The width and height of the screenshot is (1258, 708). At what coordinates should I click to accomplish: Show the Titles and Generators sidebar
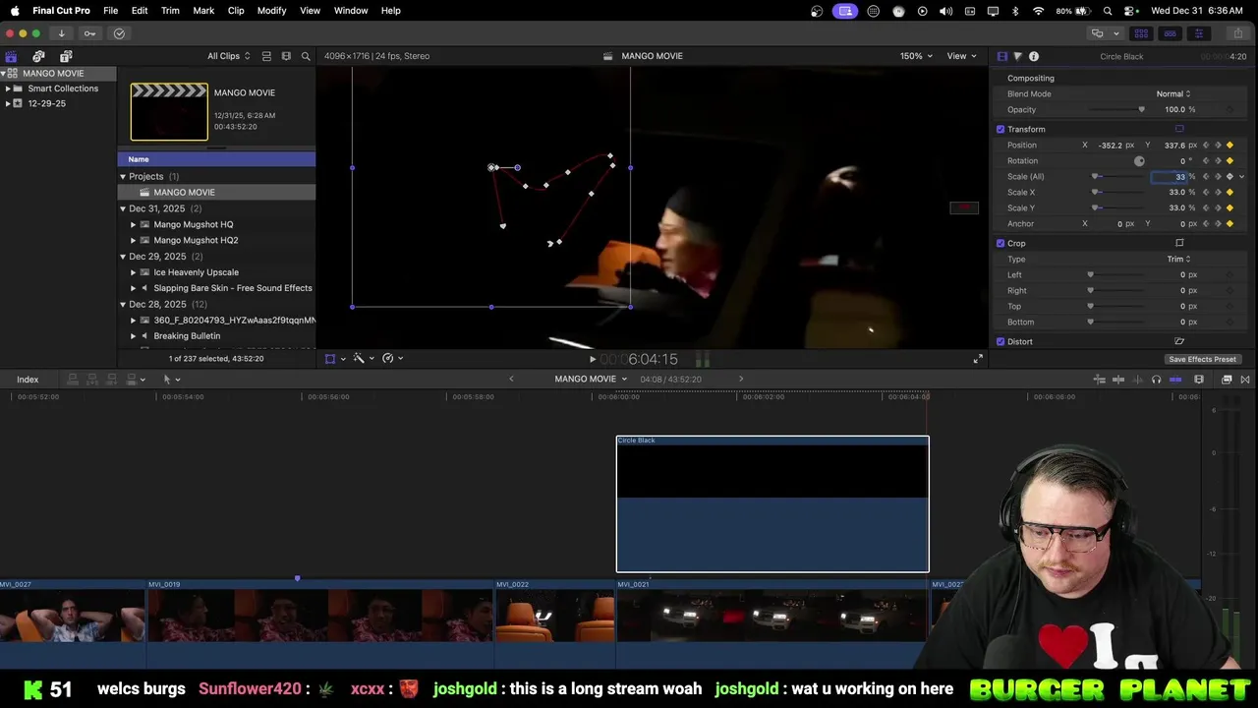point(66,56)
